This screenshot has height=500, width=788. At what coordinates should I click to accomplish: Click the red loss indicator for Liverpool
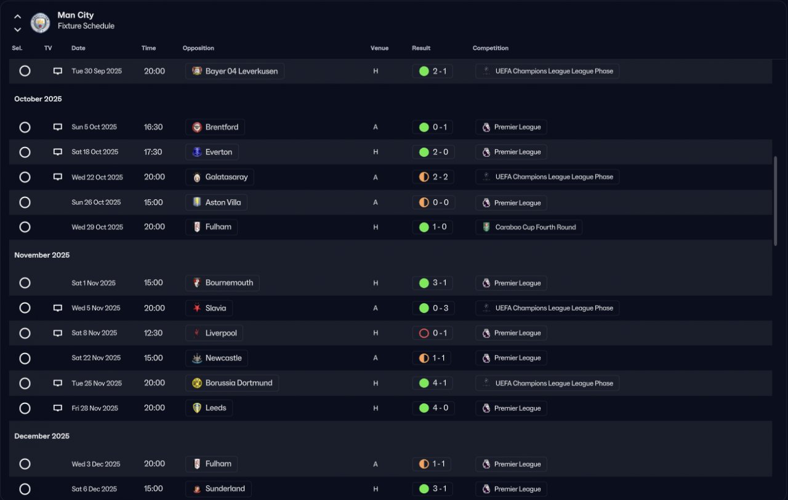[424, 333]
